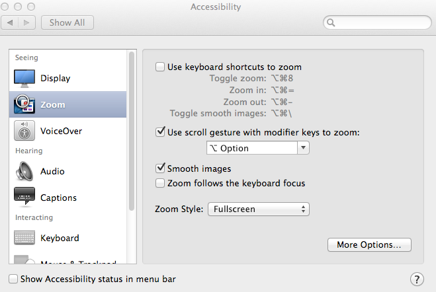This screenshot has height=292, width=436.
Task: Uncheck Smooth images
Action: tap(160, 168)
